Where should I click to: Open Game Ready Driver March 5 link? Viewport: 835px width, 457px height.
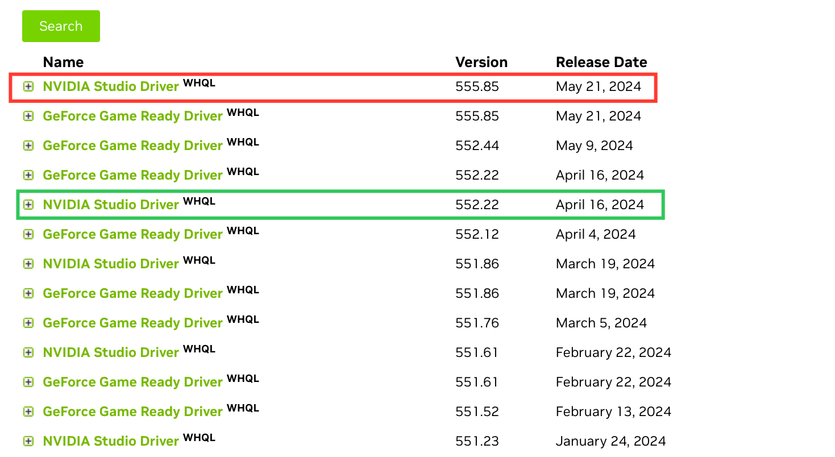pyautogui.click(x=132, y=323)
